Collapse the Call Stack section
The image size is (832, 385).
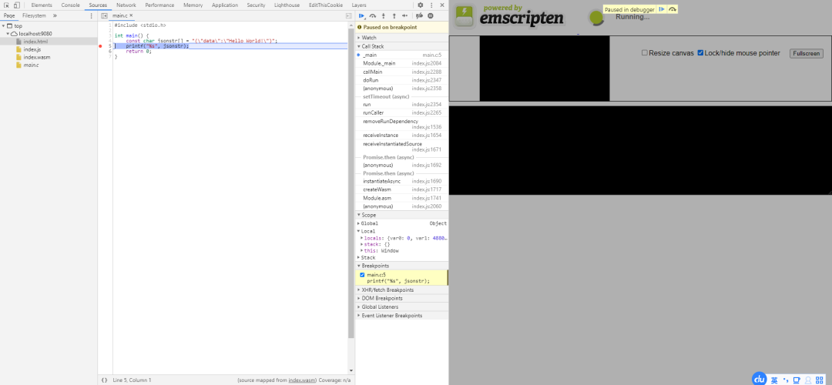pyautogui.click(x=401, y=46)
